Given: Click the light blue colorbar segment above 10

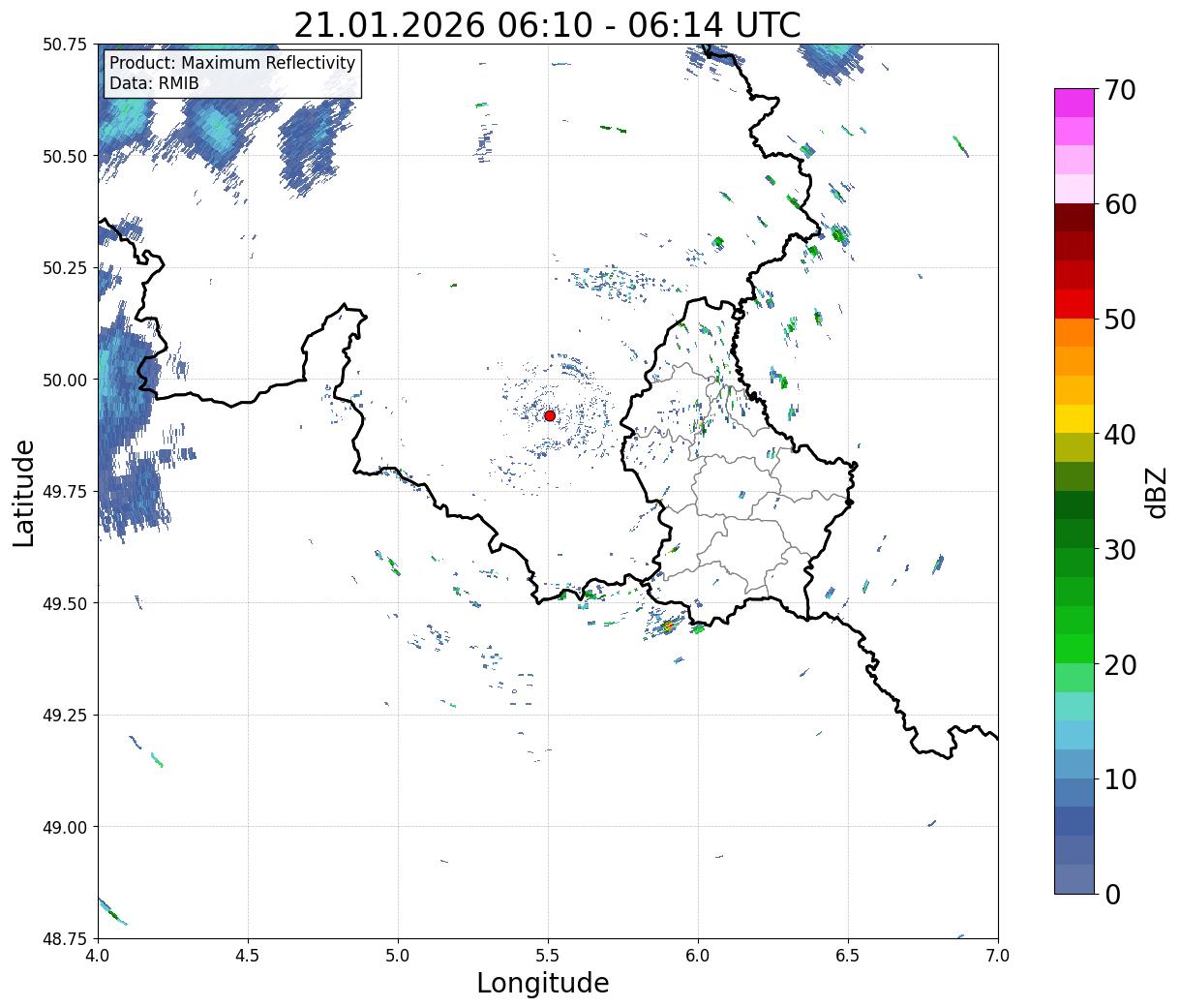Looking at the screenshot, I should [x=1074, y=764].
